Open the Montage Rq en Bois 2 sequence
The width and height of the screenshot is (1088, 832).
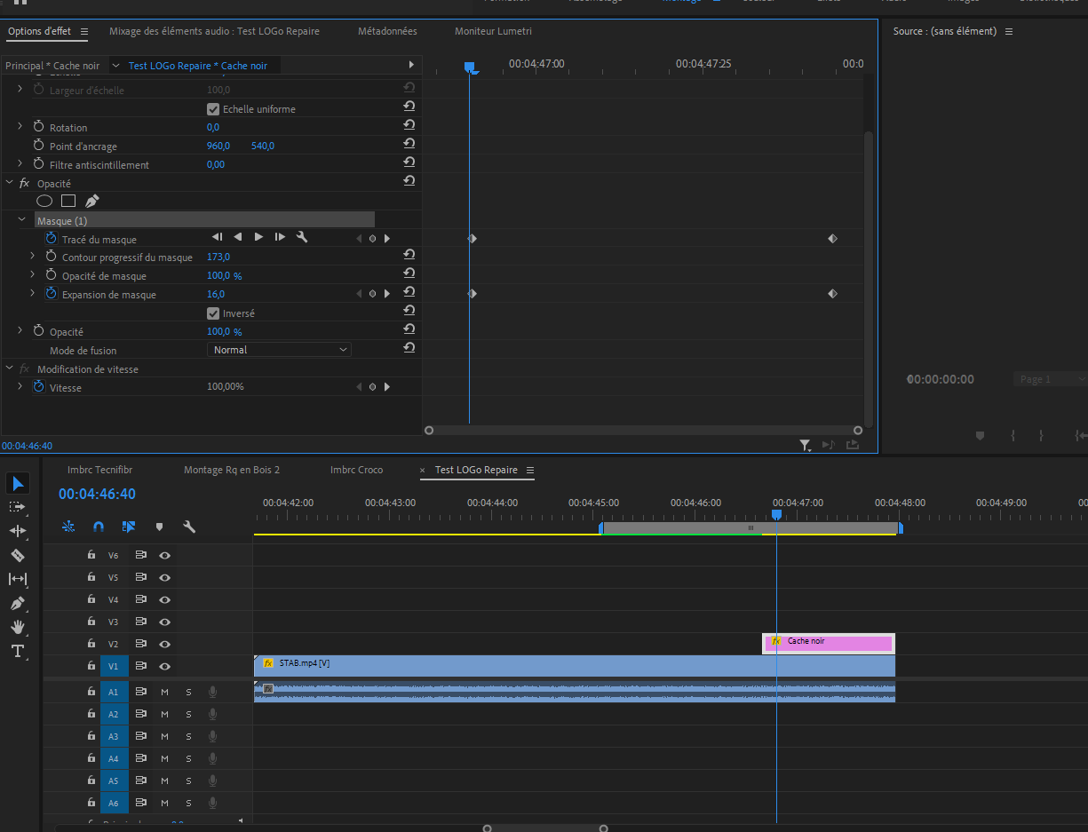pos(231,470)
